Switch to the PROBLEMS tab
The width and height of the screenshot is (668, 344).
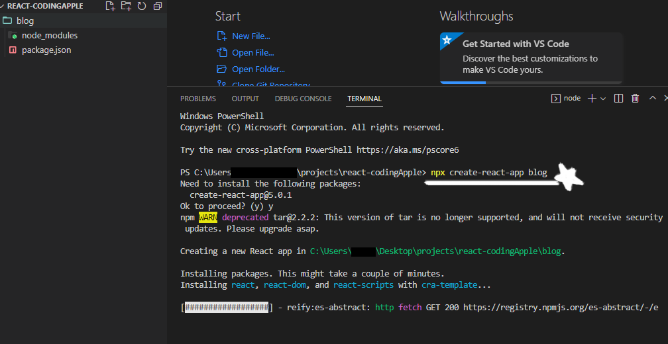pos(198,99)
